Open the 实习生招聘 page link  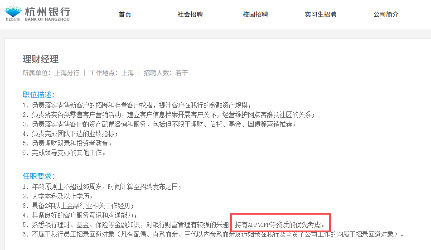[320, 14]
